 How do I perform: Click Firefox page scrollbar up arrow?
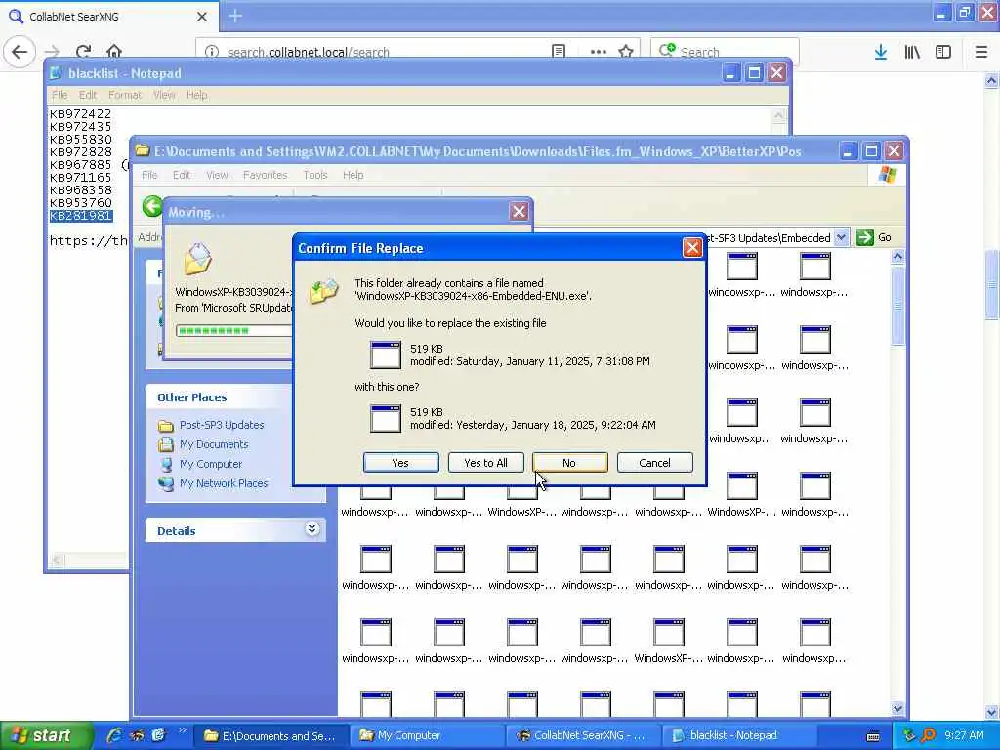tap(992, 80)
